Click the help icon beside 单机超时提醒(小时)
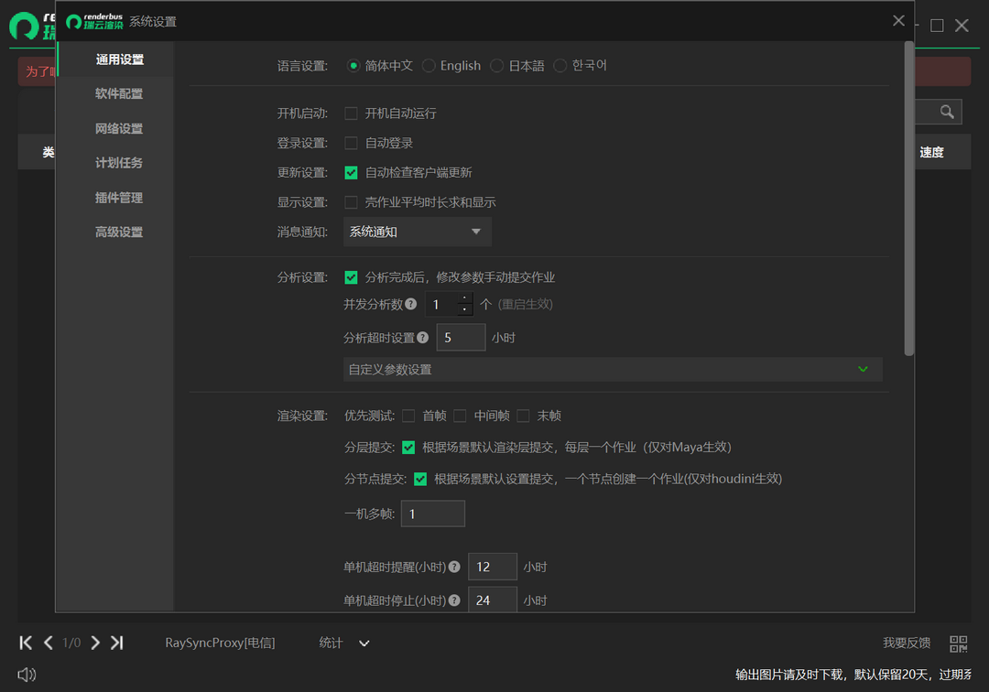 click(x=455, y=567)
